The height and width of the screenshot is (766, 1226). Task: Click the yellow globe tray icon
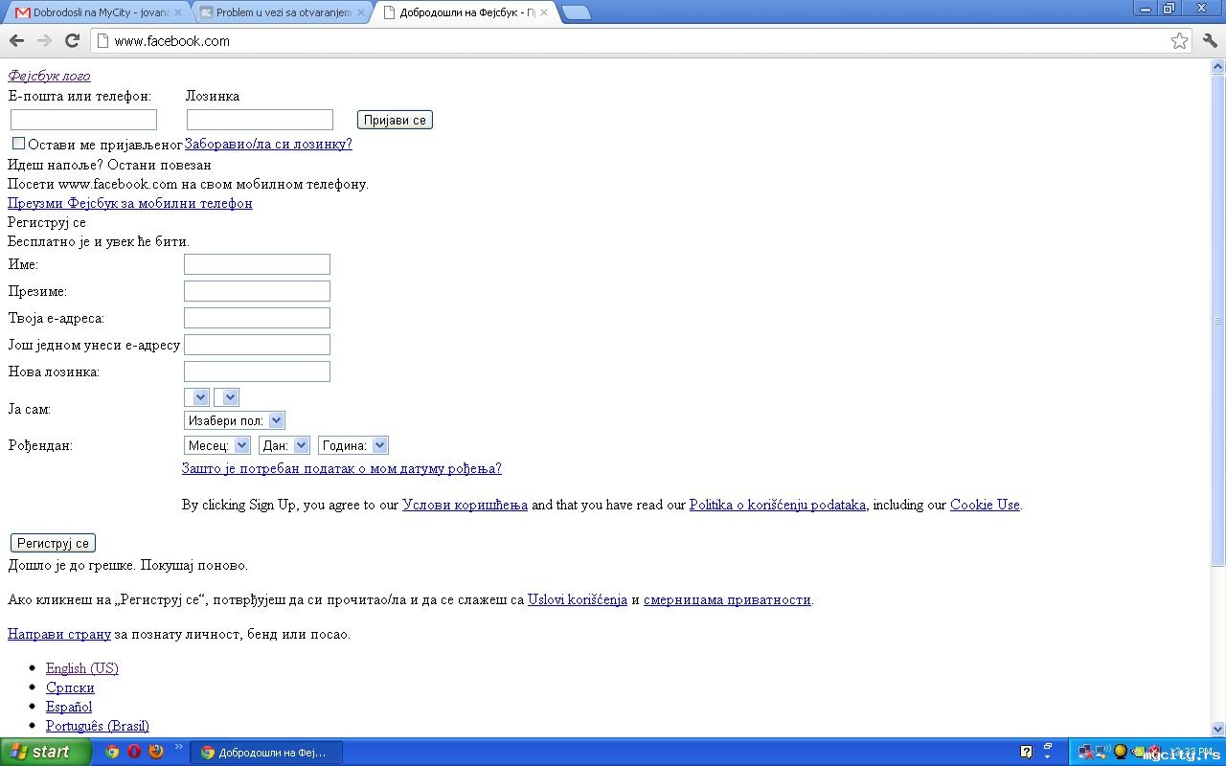[x=1120, y=752]
